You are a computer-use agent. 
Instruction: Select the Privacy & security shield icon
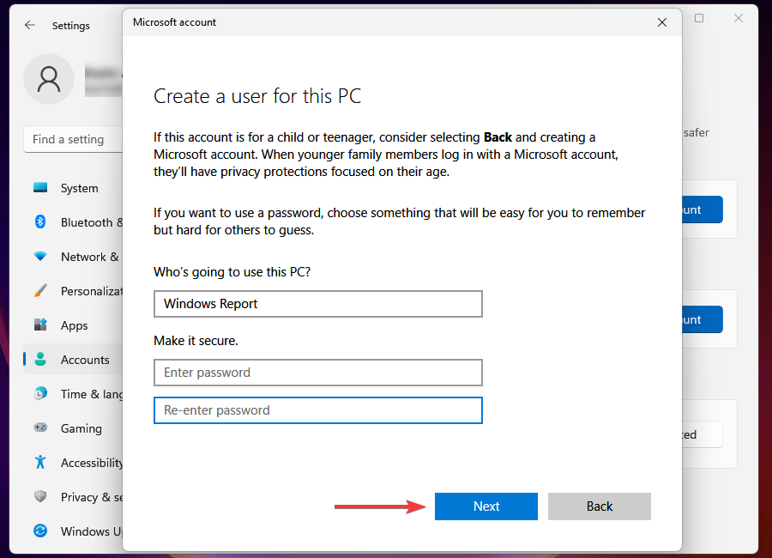click(x=39, y=497)
